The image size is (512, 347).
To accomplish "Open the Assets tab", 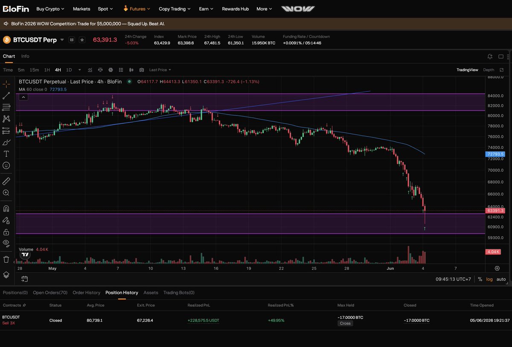I will coord(151,293).
